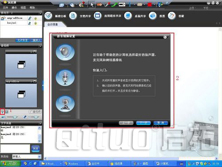The height and width of the screenshot is (167, 222).
Task: Select microphone setup step in wizard dialog
Action: pos(65,77)
